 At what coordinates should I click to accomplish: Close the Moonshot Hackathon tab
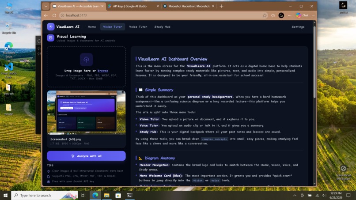click(213, 6)
